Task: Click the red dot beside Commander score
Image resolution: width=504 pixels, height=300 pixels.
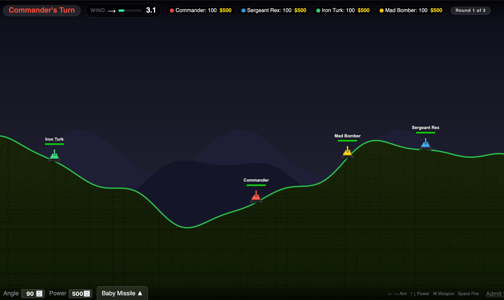Action: pyautogui.click(x=172, y=10)
